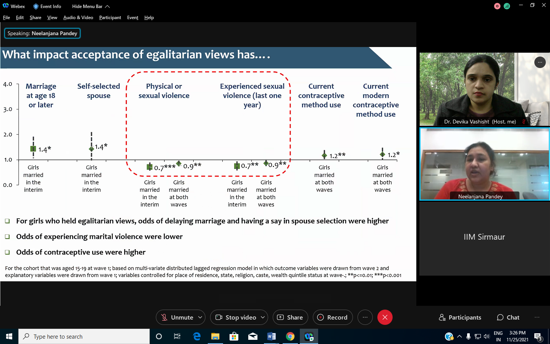Select Neelanjana Pandey's video thumbnail
This screenshot has height=344, width=550.
coord(484,164)
